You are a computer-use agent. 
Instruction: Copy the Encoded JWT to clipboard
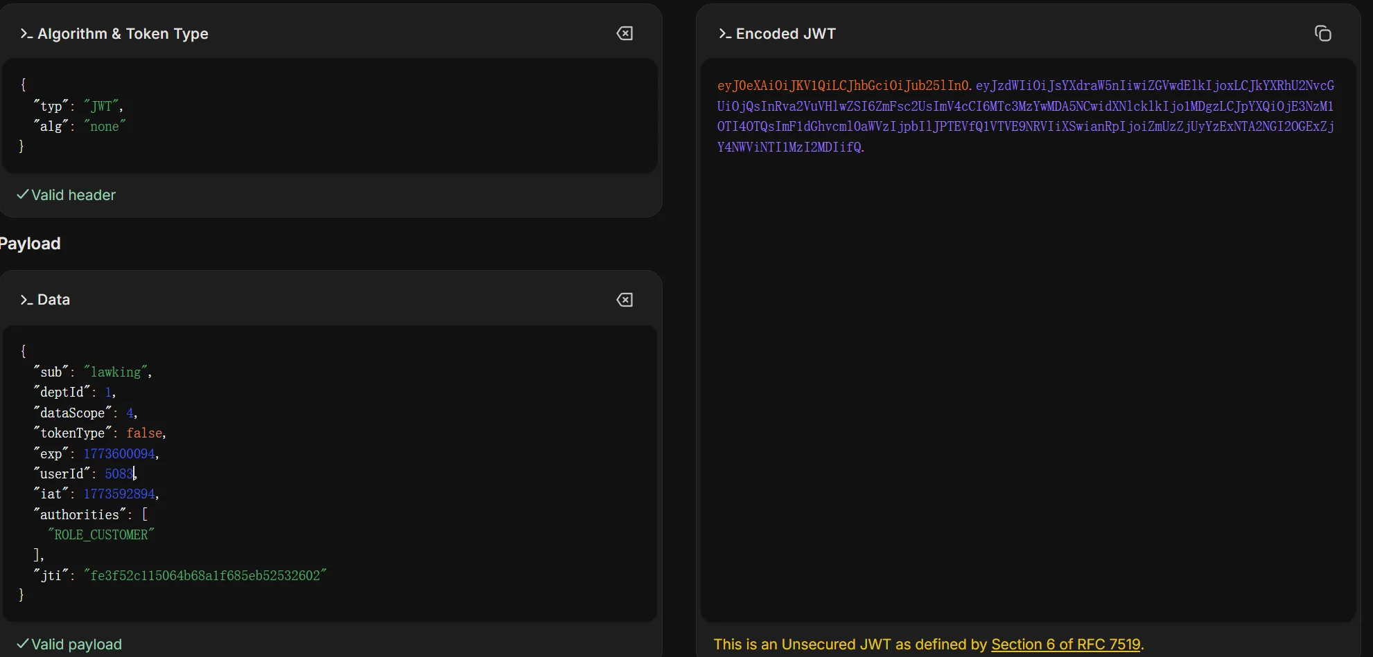tap(1322, 33)
